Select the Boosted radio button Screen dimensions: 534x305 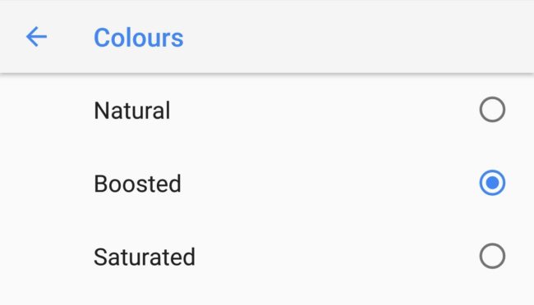pos(492,183)
